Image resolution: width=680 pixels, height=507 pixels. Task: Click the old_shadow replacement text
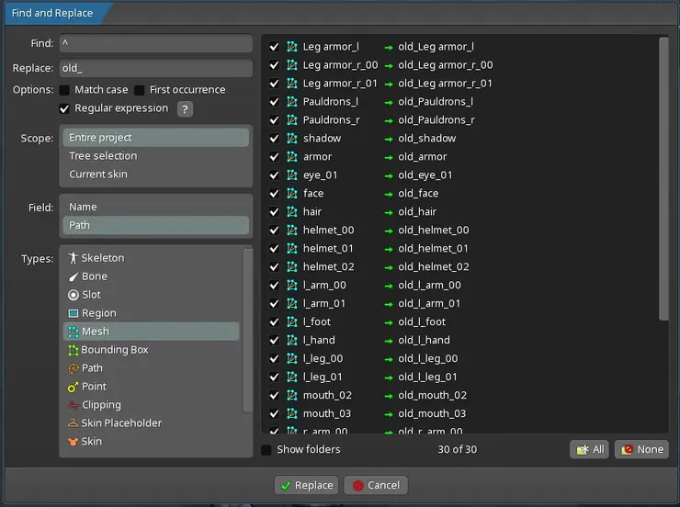click(x=427, y=139)
